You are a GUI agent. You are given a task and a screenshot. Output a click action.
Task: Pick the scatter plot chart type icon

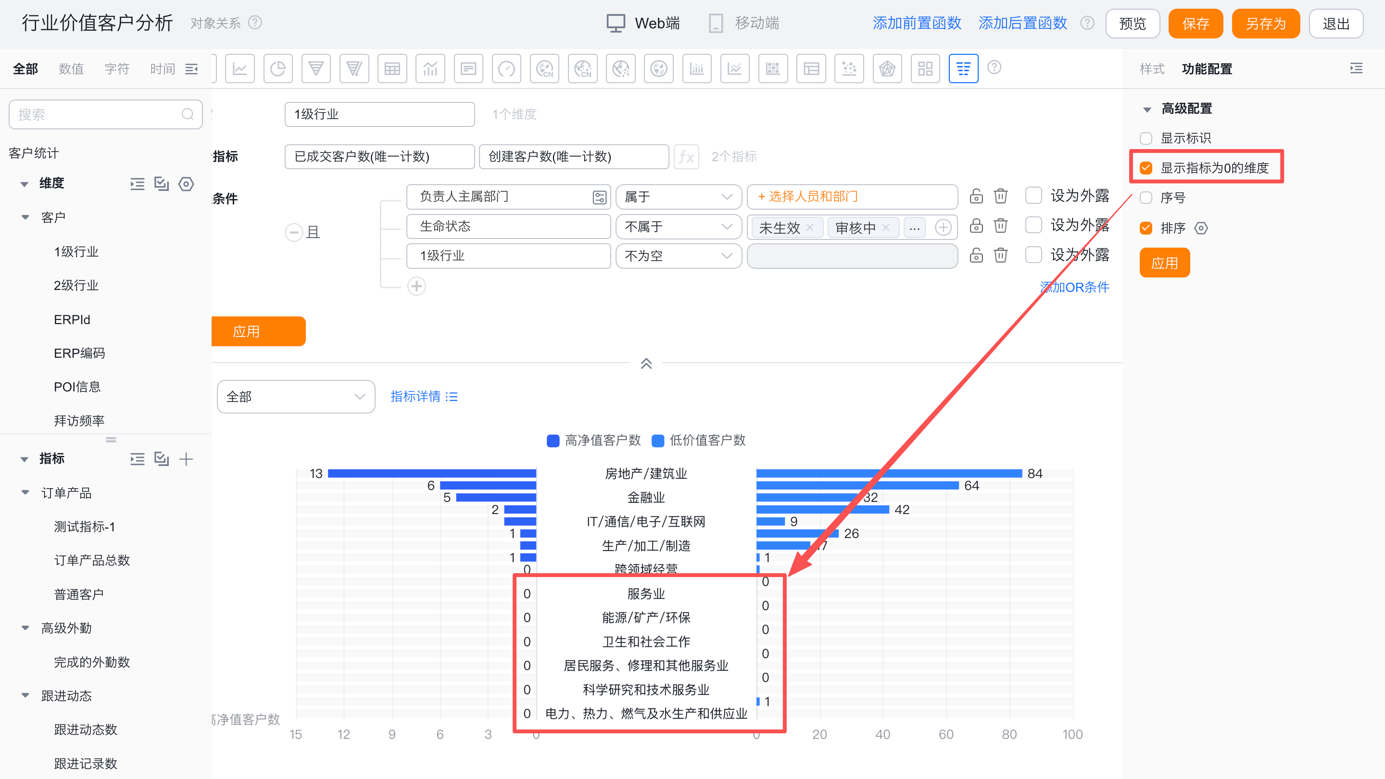[849, 69]
